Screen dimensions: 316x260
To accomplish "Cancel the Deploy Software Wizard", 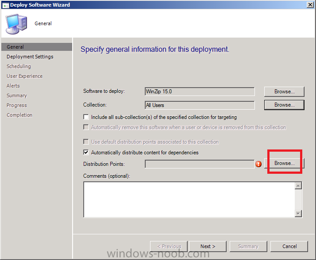I will [x=289, y=246].
